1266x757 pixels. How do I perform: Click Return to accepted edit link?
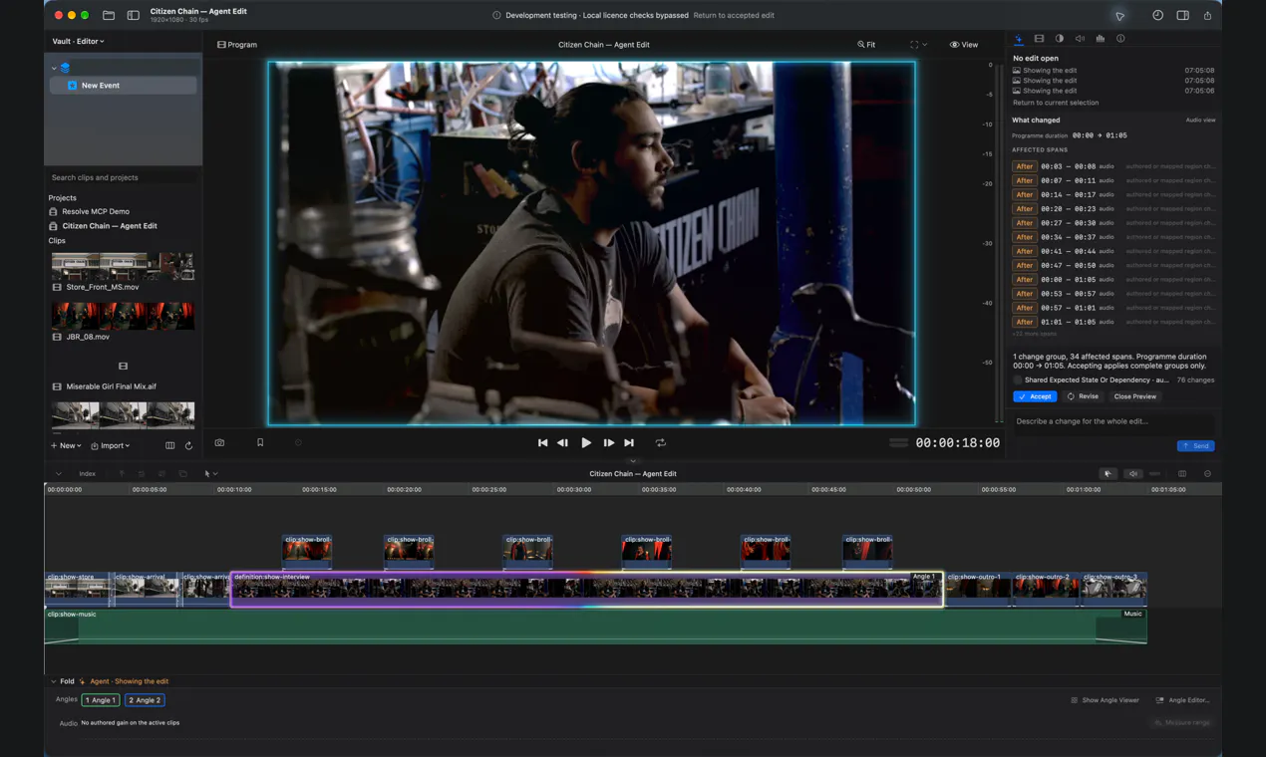[x=734, y=16]
